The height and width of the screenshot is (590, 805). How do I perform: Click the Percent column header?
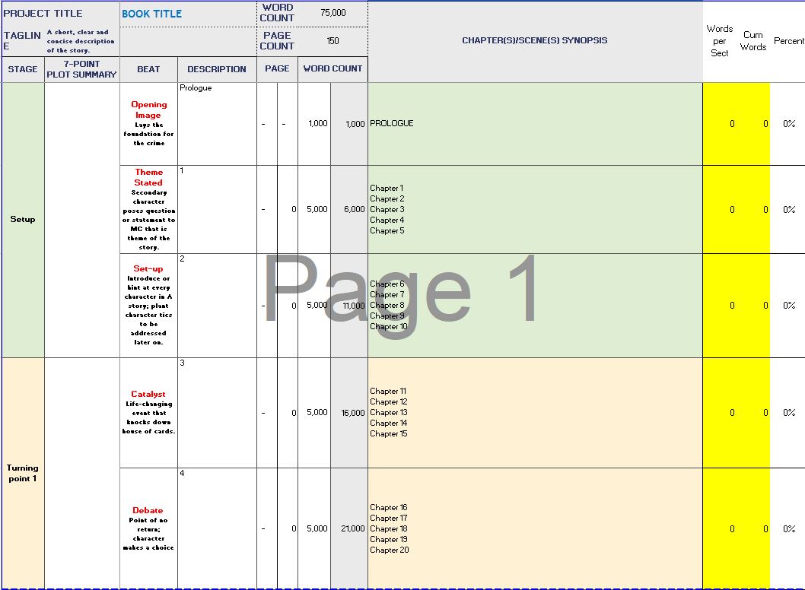click(x=788, y=41)
